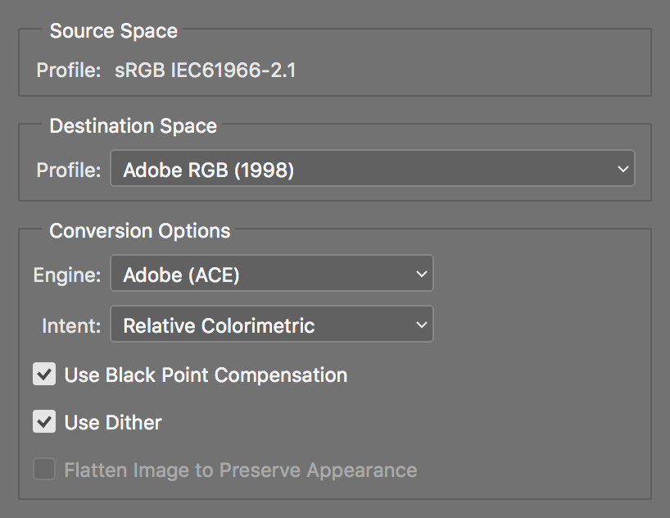The width and height of the screenshot is (670, 518).
Task: Uncheck the Use Dither checkbox
Action: click(x=44, y=423)
